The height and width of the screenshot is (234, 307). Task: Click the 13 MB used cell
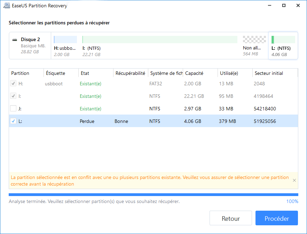coord(226,84)
